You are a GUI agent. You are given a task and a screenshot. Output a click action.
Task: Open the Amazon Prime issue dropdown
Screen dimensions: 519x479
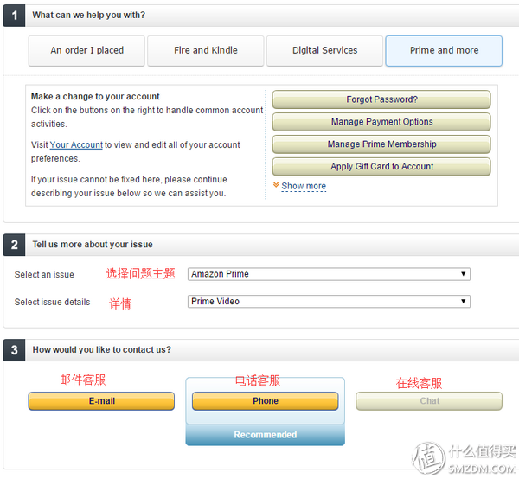point(329,274)
